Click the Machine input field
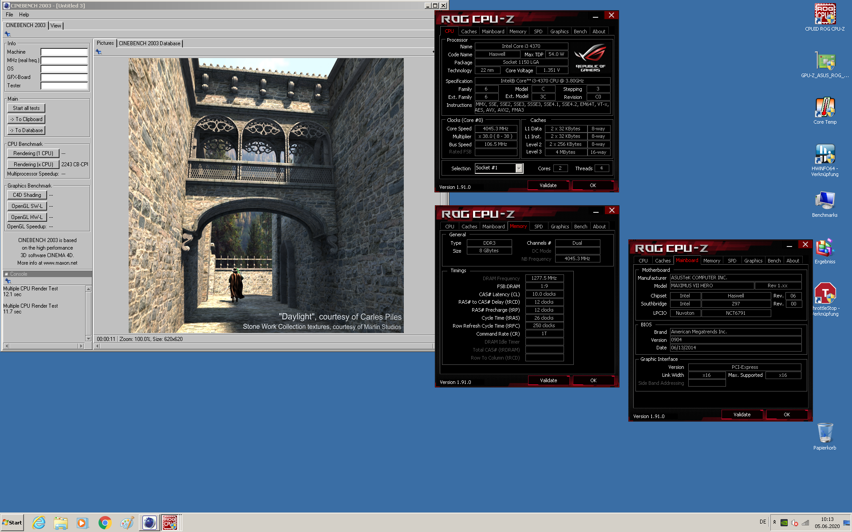This screenshot has height=532, width=852. click(64, 52)
